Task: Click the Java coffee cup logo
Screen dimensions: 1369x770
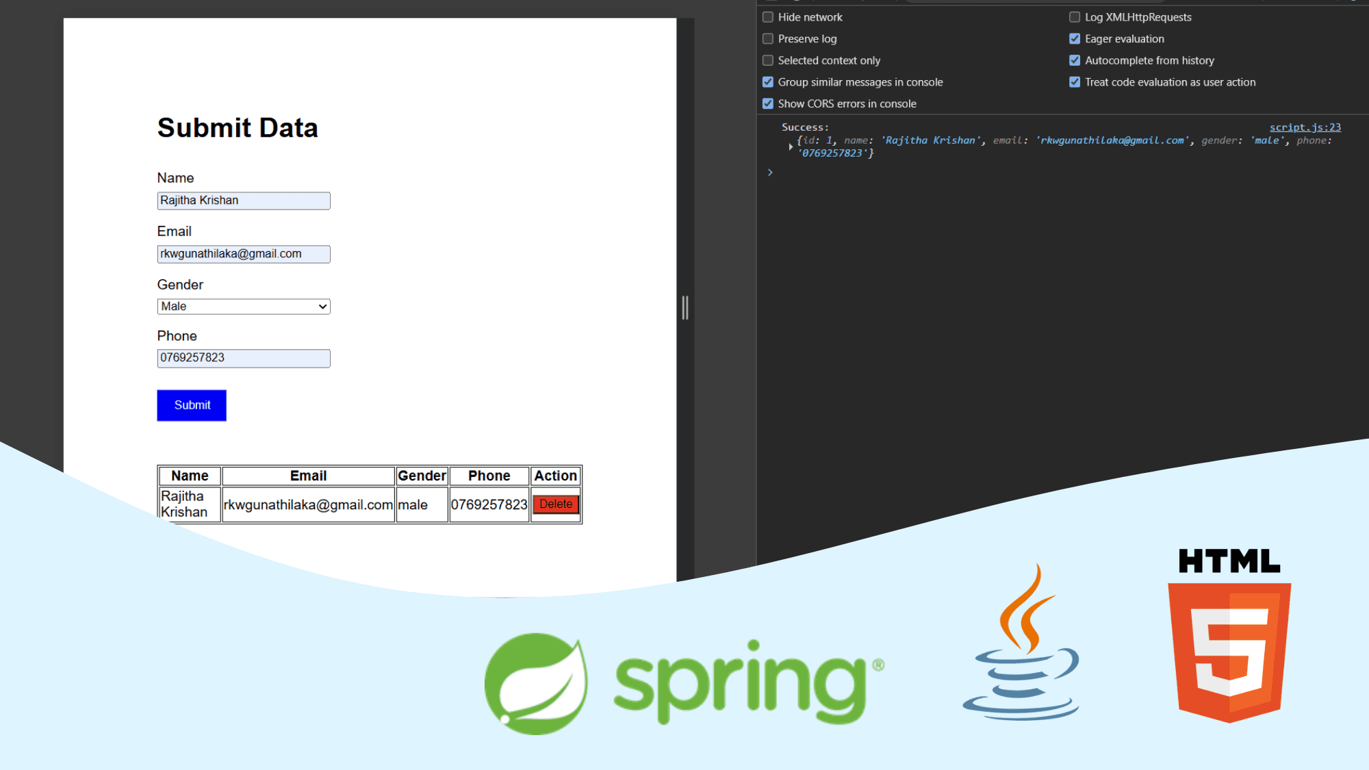Action: pyautogui.click(x=1022, y=642)
